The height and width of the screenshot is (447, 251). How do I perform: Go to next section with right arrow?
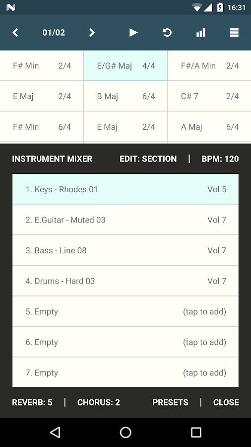tap(92, 32)
